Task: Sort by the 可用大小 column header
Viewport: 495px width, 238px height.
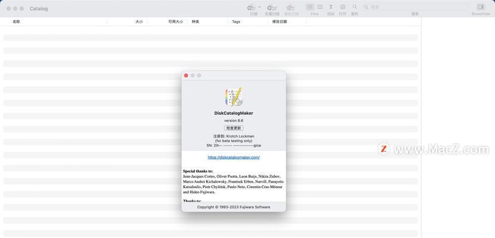Action: tap(176, 22)
